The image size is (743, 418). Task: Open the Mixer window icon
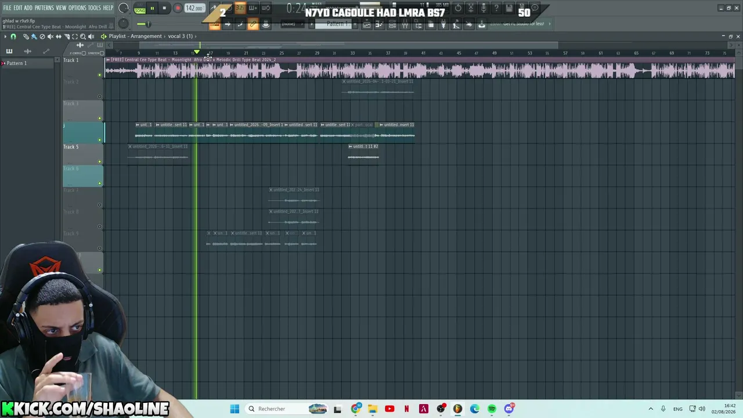405,24
